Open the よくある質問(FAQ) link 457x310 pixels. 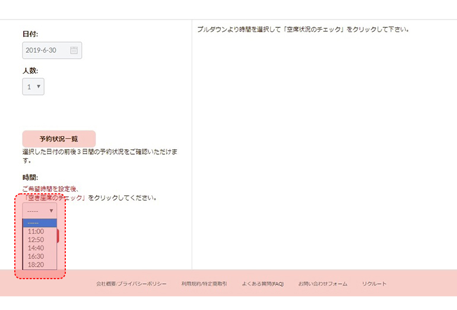click(x=262, y=284)
